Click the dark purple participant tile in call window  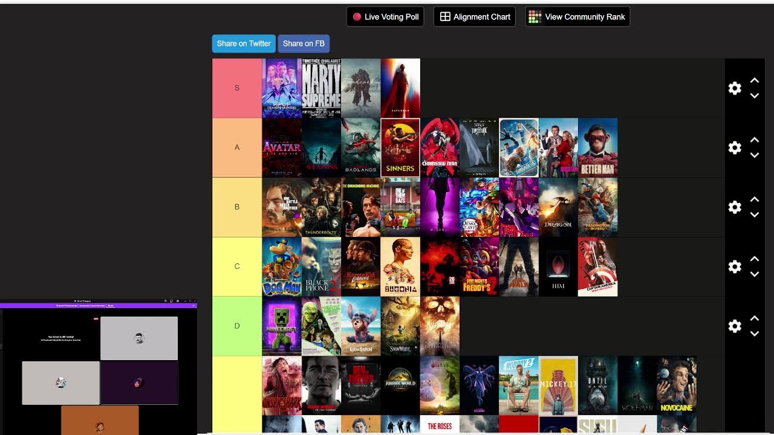(x=139, y=383)
